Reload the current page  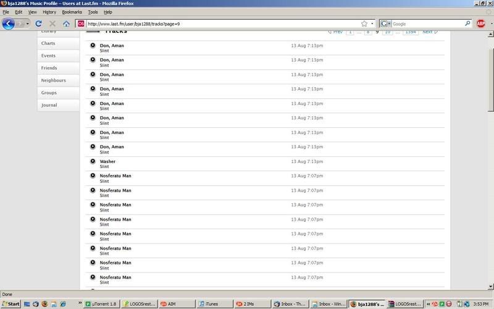[38, 23]
